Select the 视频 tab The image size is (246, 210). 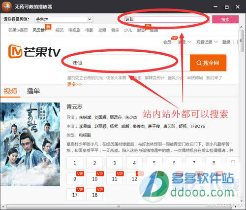(10, 91)
